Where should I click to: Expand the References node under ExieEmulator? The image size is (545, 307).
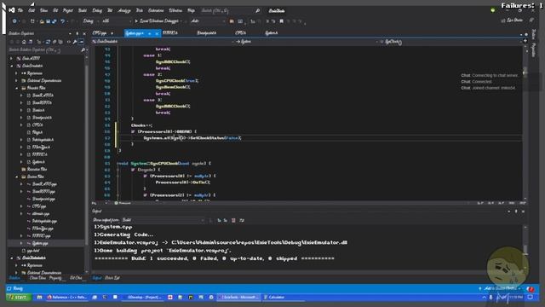(x=17, y=73)
